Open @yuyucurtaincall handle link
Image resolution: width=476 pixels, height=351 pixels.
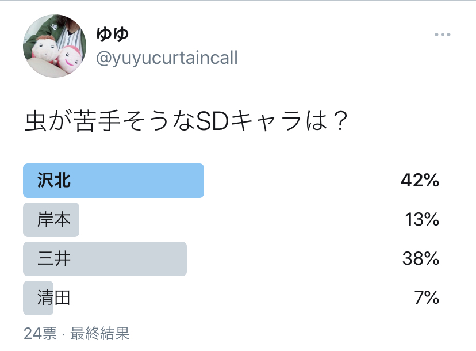click(x=167, y=58)
